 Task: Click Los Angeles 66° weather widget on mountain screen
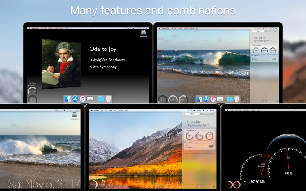pyautogui.click(x=200, y=146)
